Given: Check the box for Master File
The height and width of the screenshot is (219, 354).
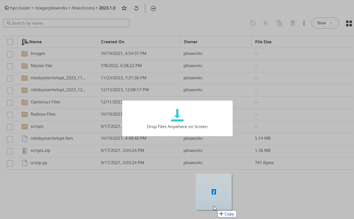Looking at the screenshot, I should pos(10,66).
